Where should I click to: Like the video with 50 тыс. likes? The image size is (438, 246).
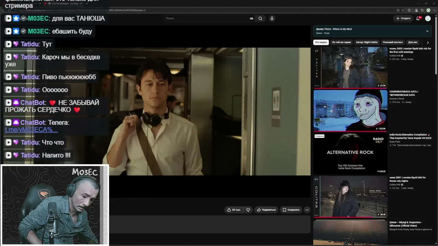click(x=234, y=210)
